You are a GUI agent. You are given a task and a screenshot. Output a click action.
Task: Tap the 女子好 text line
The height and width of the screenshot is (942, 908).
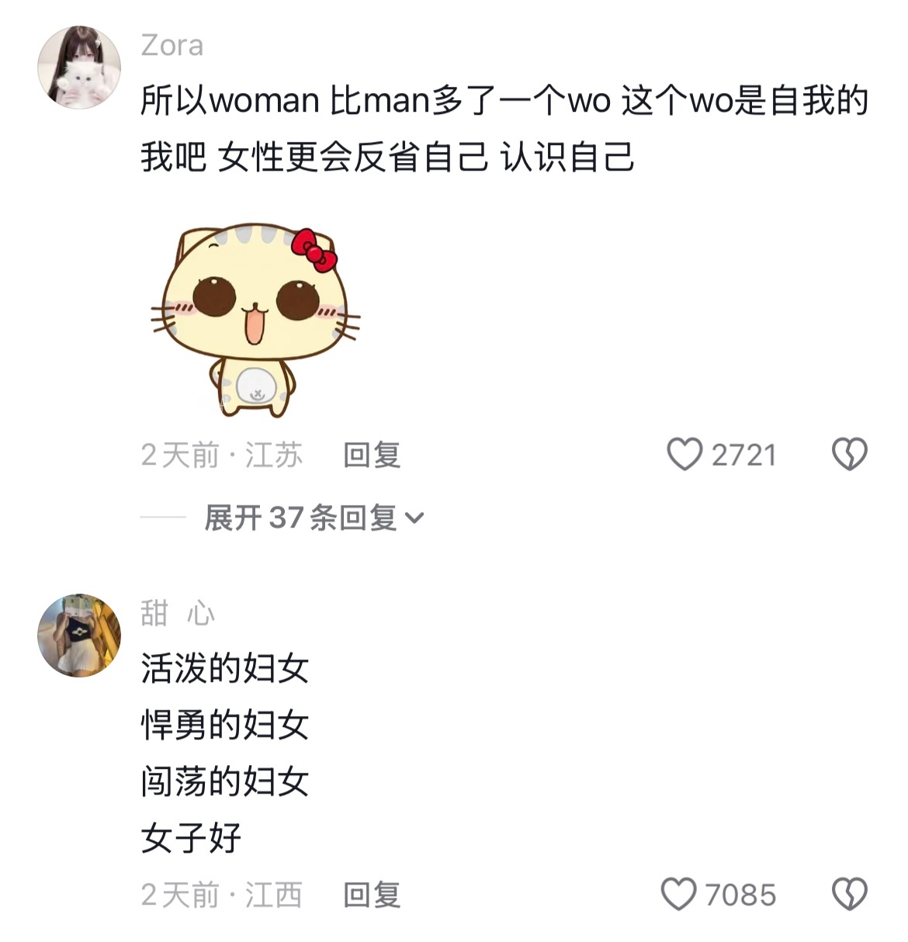coord(191,838)
